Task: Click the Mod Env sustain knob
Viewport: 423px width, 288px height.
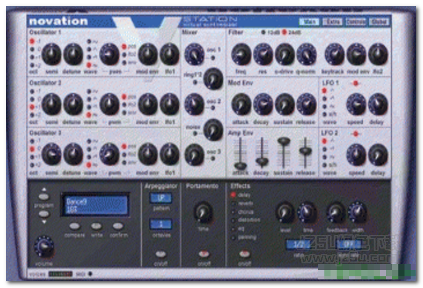Action: (x=285, y=104)
